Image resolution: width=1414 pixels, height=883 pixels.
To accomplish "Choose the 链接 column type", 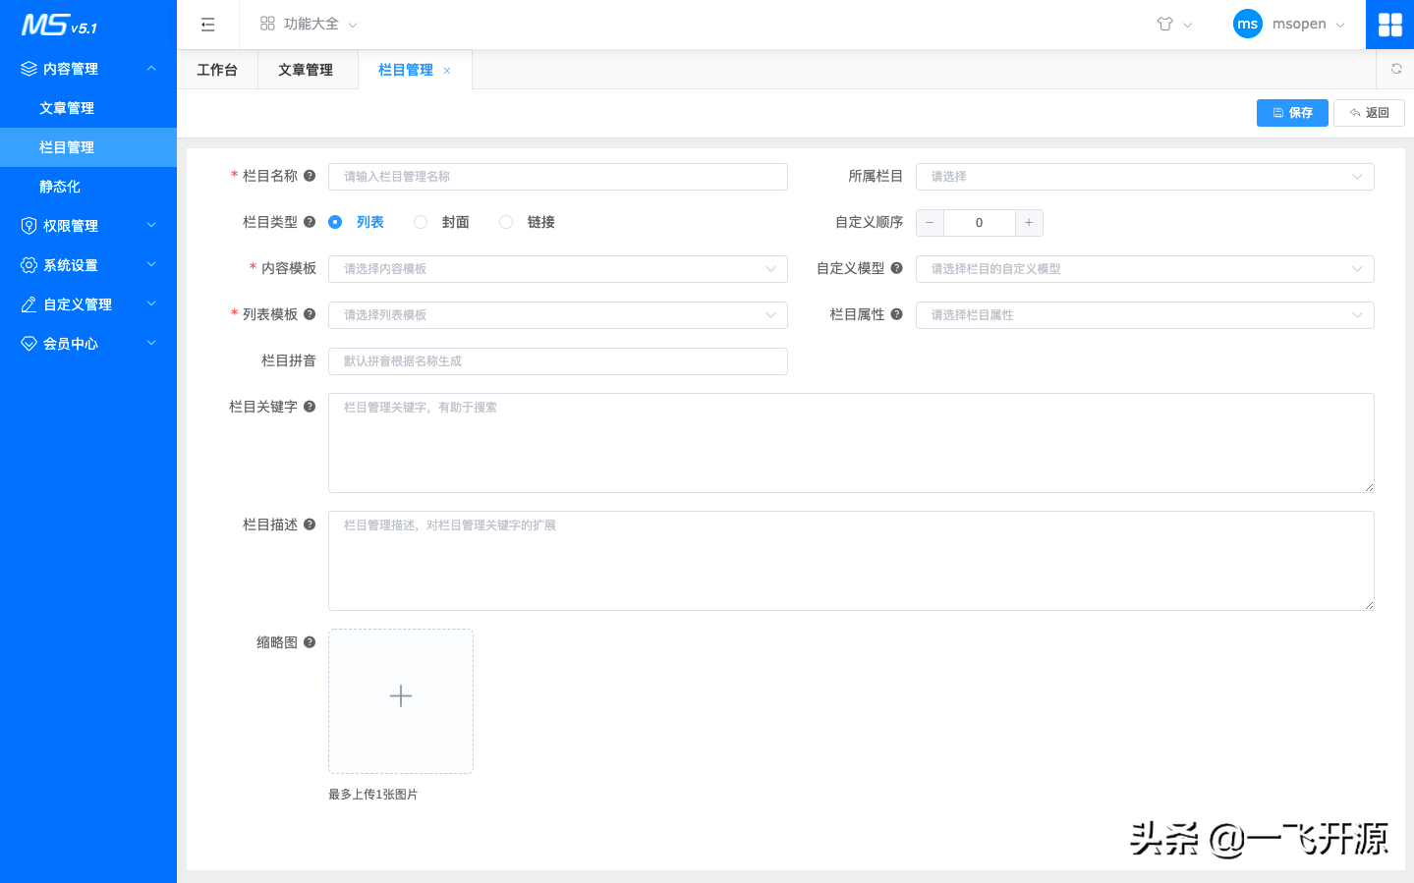I will [506, 222].
